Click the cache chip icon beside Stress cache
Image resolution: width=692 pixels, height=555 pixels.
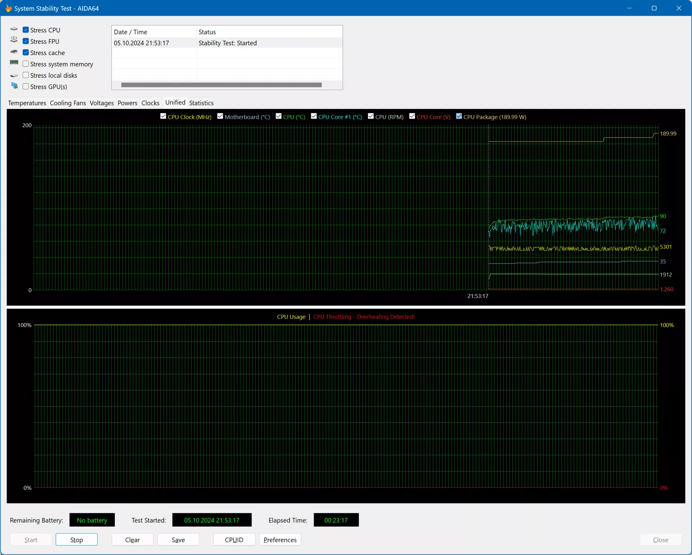[14, 52]
